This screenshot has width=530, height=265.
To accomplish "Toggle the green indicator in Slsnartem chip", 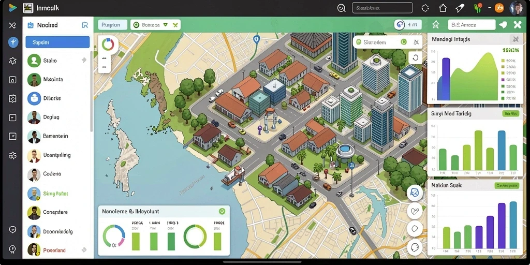I will 403,42.
